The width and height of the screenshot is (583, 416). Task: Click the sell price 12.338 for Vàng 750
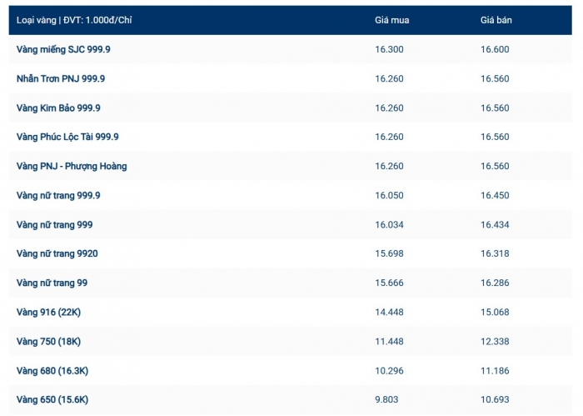click(x=495, y=341)
